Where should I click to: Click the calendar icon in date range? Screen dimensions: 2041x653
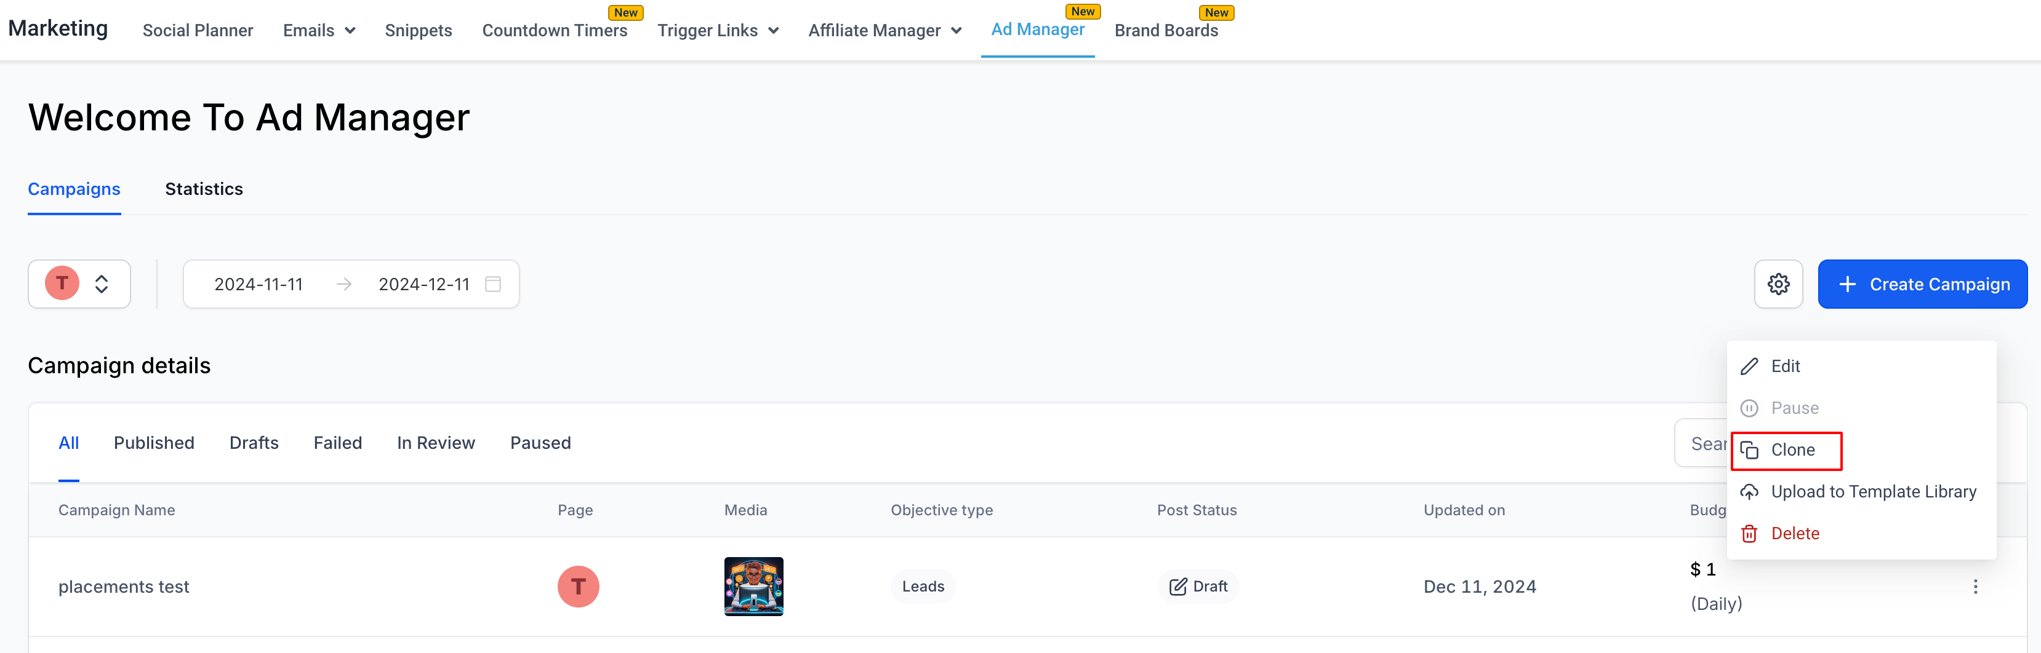(x=493, y=284)
